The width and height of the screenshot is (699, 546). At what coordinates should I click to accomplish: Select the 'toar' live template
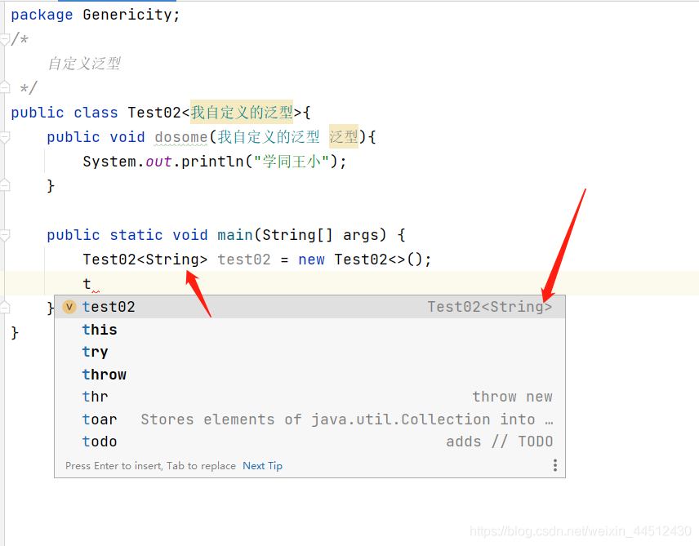pos(309,419)
